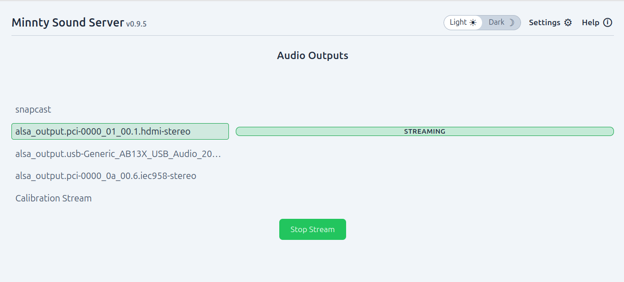This screenshot has height=282, width=624.
Task: Click the v0.9.5 version label
Action: coord(136,24)
